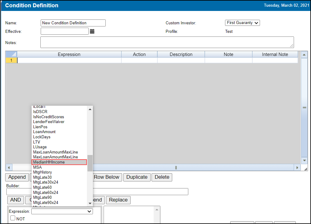Click the Action column header
The height and width of the screenshot is (224, 311).
139,54
